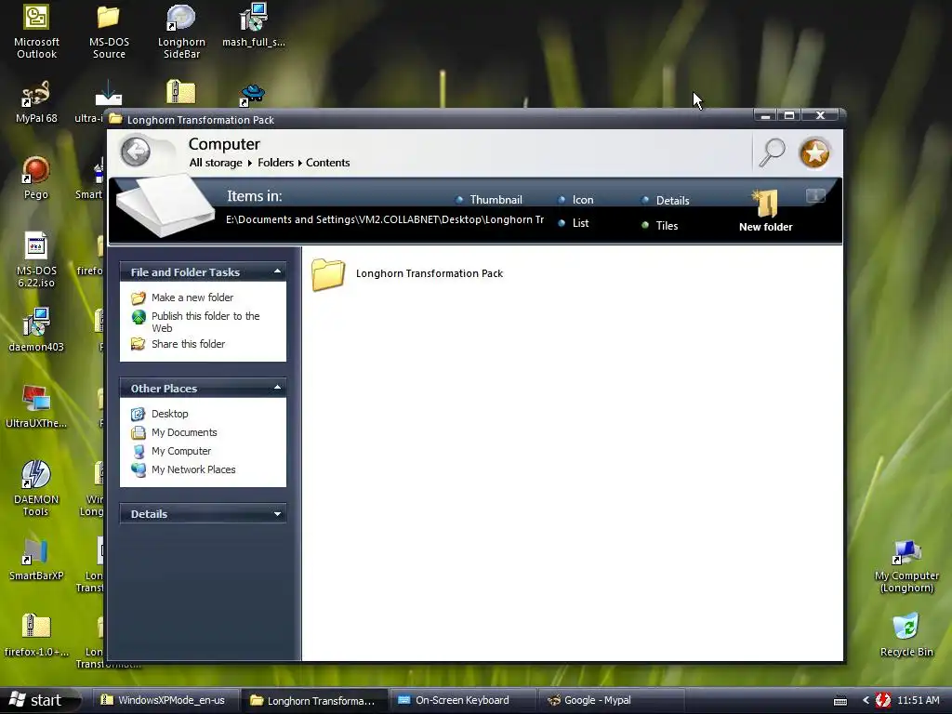The width and height of the screenshot is (952, 714).
Task: Select mash_full_s... installer desktop icon
Action: [254, 25]
